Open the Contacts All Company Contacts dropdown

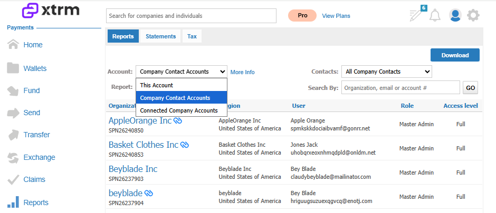click(387, 72)
